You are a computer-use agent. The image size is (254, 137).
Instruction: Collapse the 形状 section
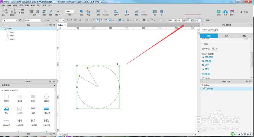[x=202, y=44]
